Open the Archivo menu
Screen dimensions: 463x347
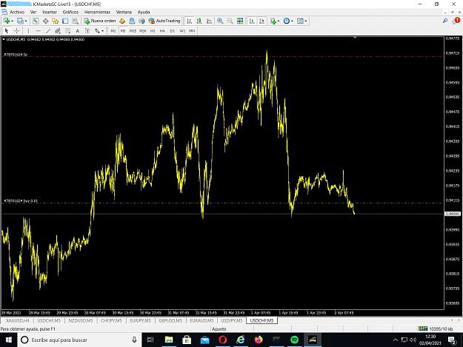pos(17,12)
